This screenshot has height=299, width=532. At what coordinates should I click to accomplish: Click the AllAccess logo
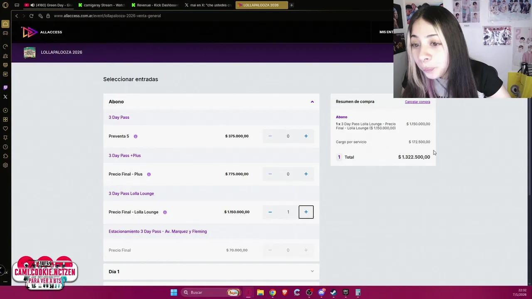coord(42,32)
